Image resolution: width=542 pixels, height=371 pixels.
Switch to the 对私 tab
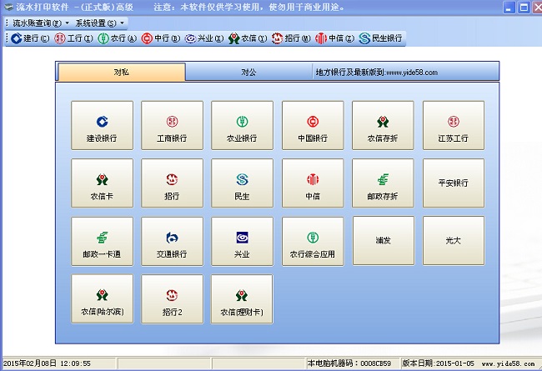click(x=122, y=73)
